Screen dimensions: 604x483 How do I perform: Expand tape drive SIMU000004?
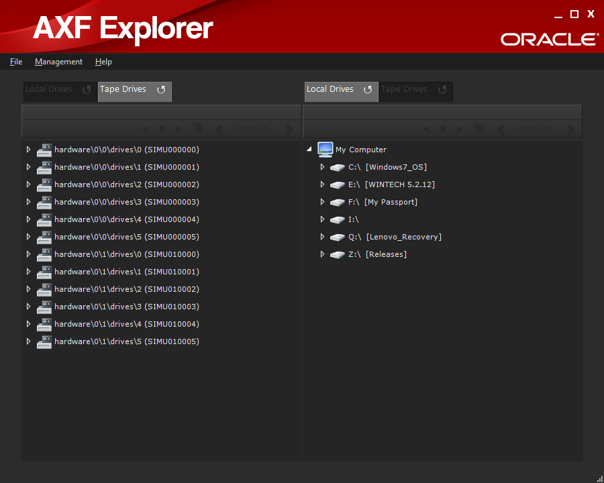(x=28, y=219)
